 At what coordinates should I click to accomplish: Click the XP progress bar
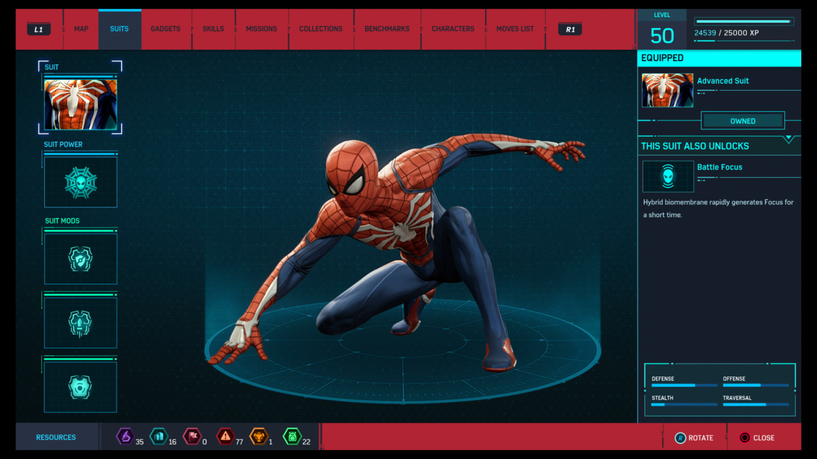(x=744, y=21)
